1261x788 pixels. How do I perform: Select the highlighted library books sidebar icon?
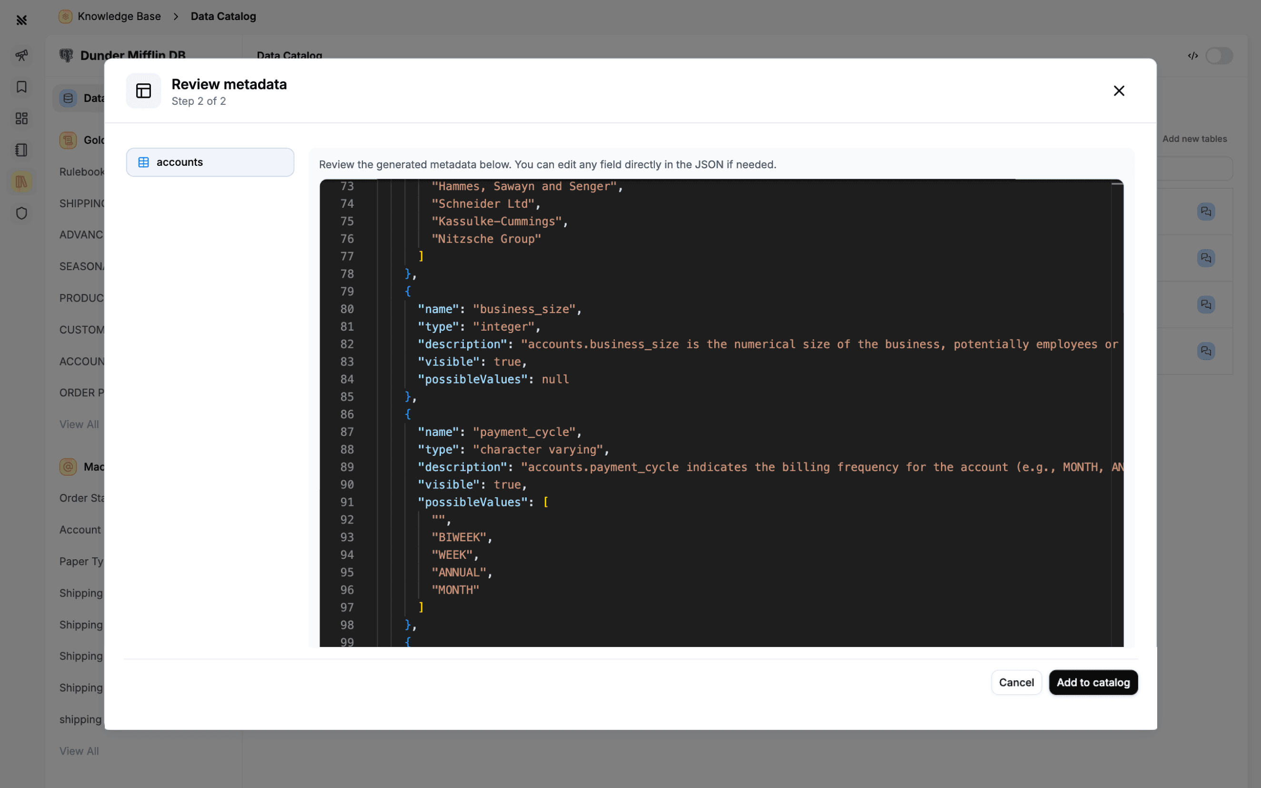coord(21,182)
